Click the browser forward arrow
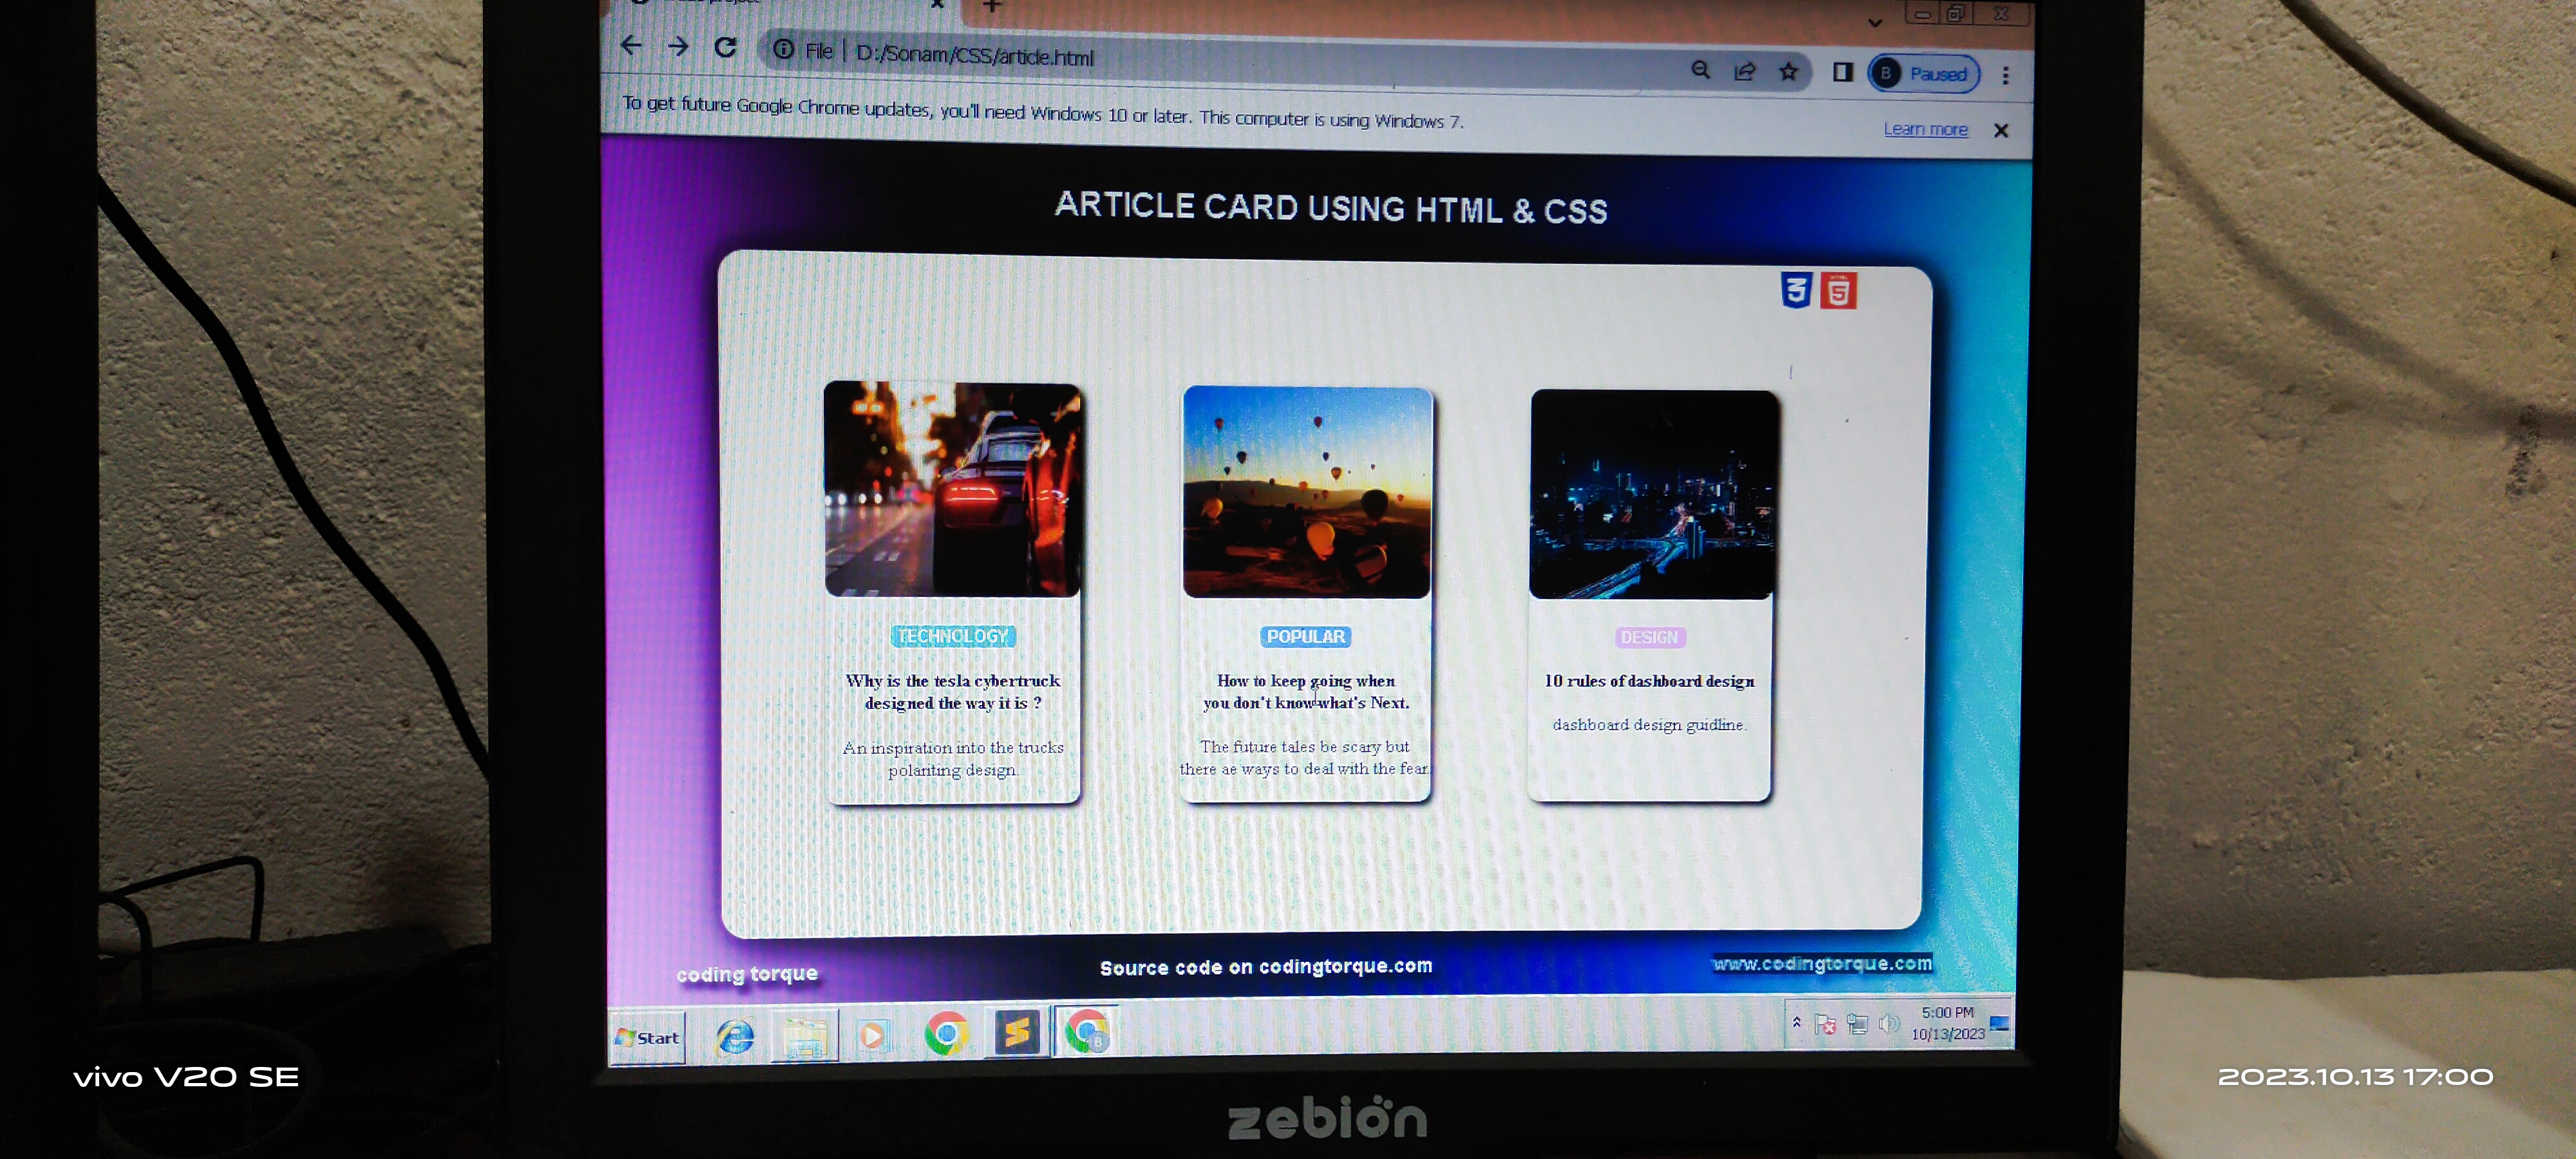 pyautogui.click(x=678, y=47)
